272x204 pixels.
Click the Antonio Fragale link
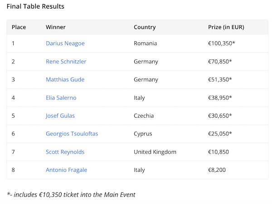pyautogui.click(x=67, y=170)
